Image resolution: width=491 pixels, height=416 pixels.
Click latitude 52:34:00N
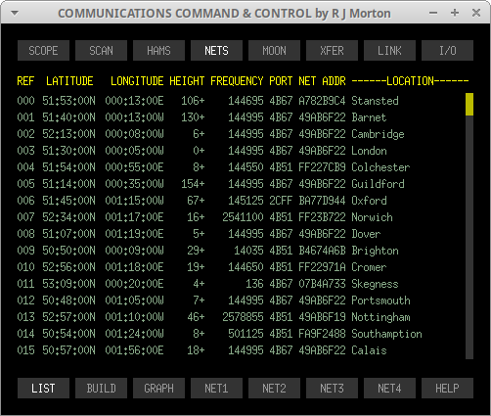(68, 217)
